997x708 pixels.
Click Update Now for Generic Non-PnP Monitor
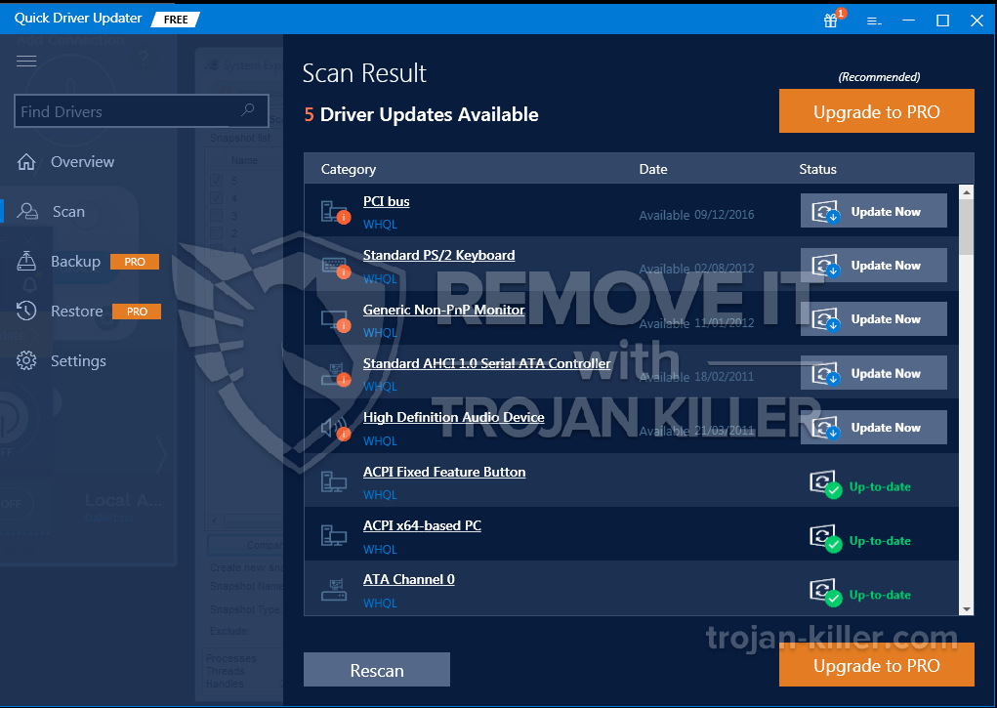[874, 318]
